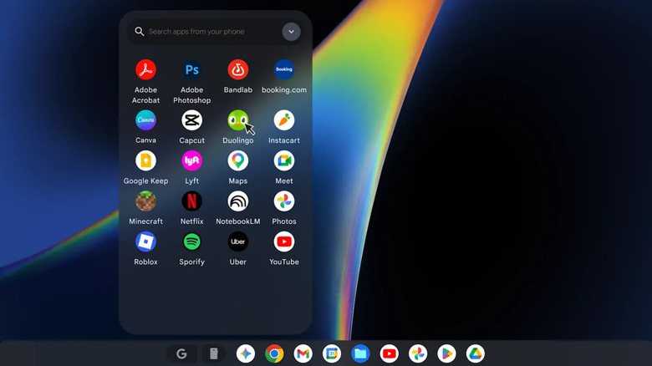Launch Adobe Photoshop from the phone apps
Screen dimensions: 652x366
point(191,69)
